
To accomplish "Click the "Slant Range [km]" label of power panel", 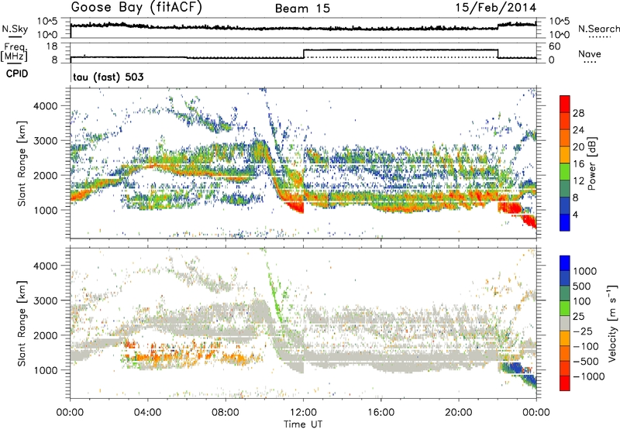I will (x=22, y=163).
